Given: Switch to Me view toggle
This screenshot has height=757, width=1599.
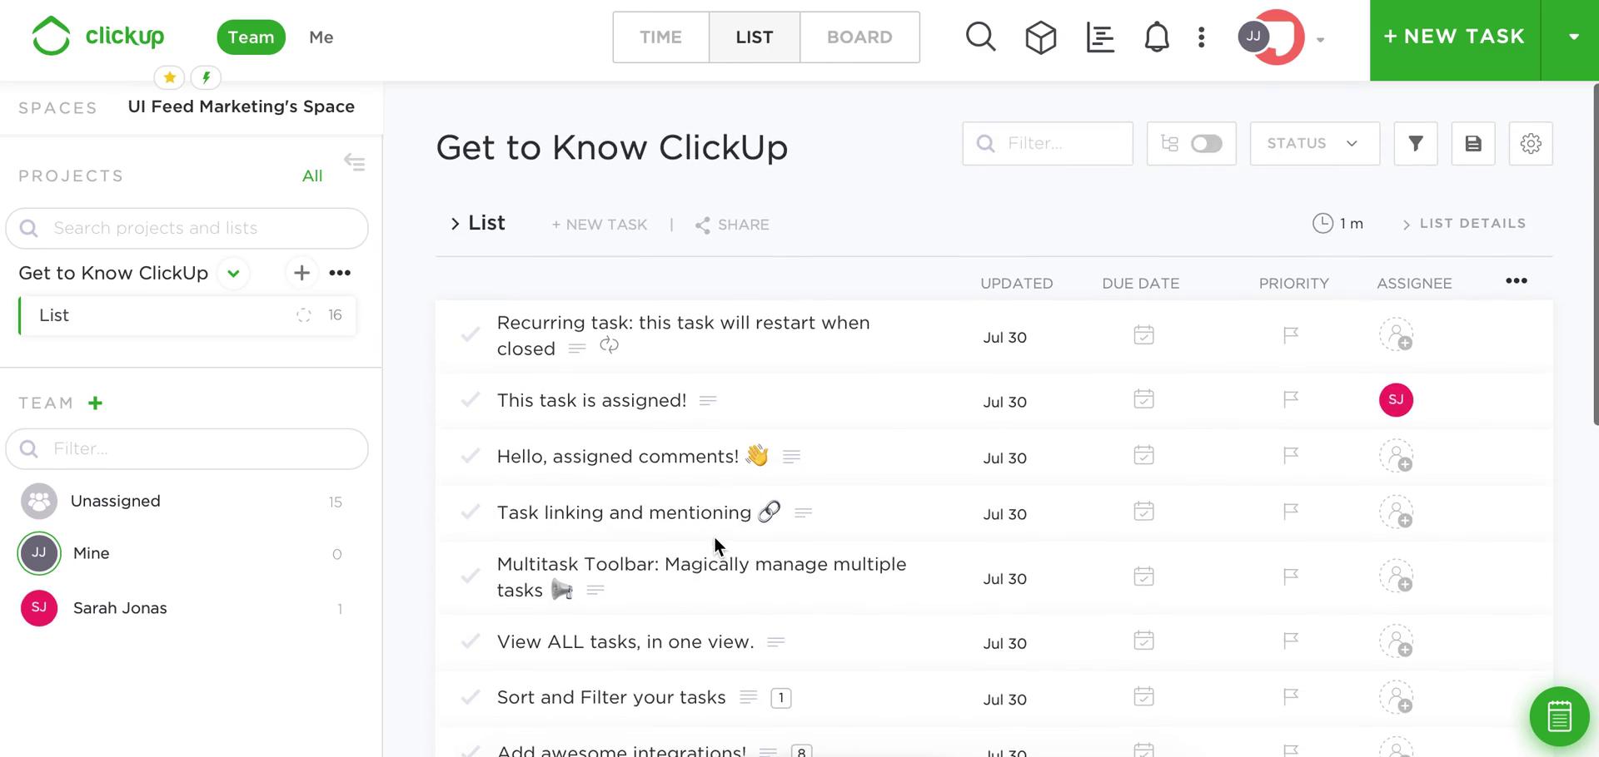Looking at the screenshot, I should [x=321, y=37].
